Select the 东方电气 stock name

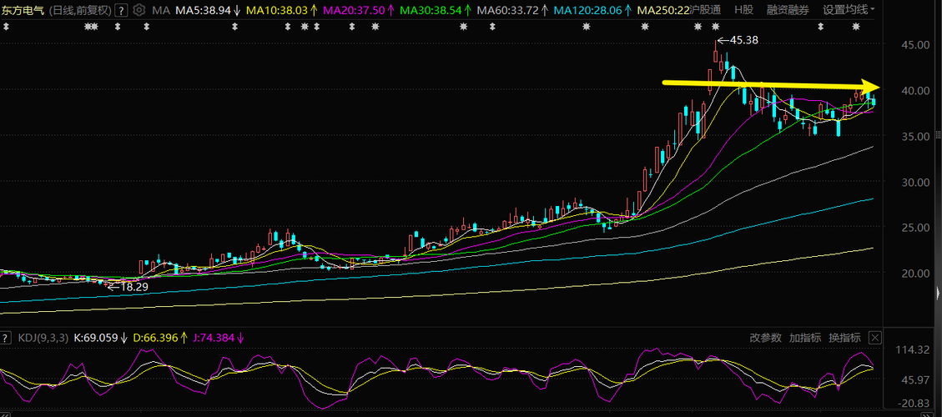pyautogui.click(x=23, y=10)
